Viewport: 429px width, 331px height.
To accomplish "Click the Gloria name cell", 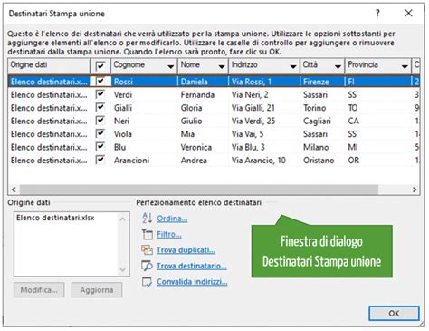I will click(x=203, y=108).
